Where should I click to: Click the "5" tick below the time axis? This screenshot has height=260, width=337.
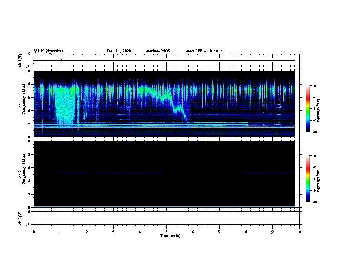[x=166, y=232]
